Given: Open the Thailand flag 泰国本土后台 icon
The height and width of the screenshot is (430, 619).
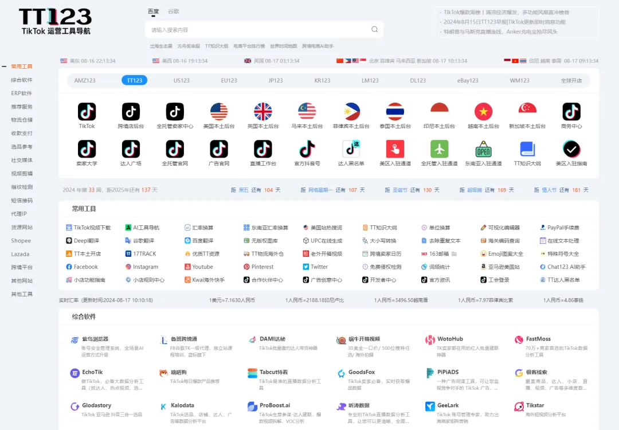Looking at the screenshot, I should [395, 112].
